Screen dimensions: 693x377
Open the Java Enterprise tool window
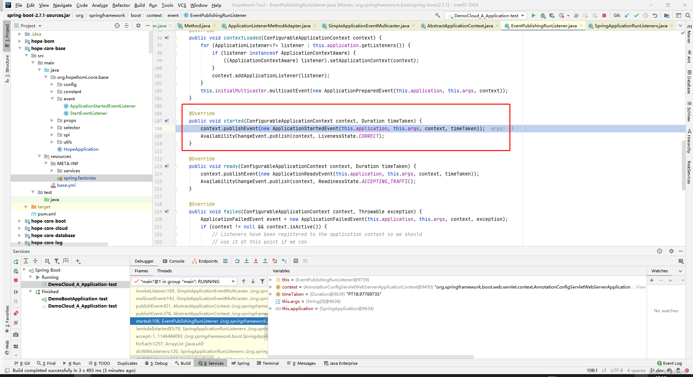pyautogui.click(x=341, y=363)
